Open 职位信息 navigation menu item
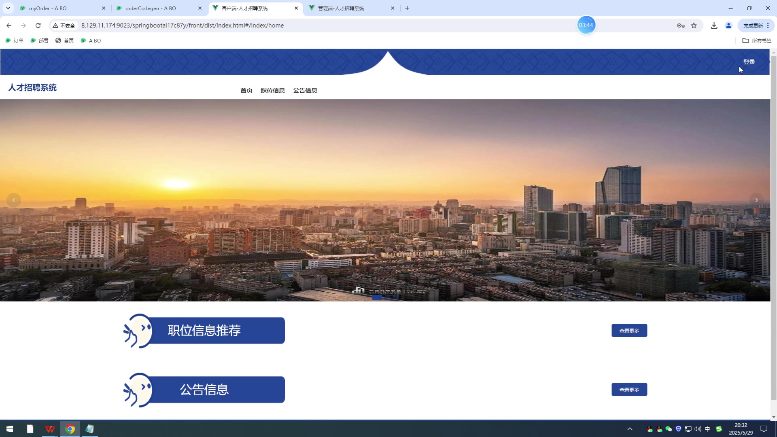This screenshot has height=437, width=777. (272, 90)
